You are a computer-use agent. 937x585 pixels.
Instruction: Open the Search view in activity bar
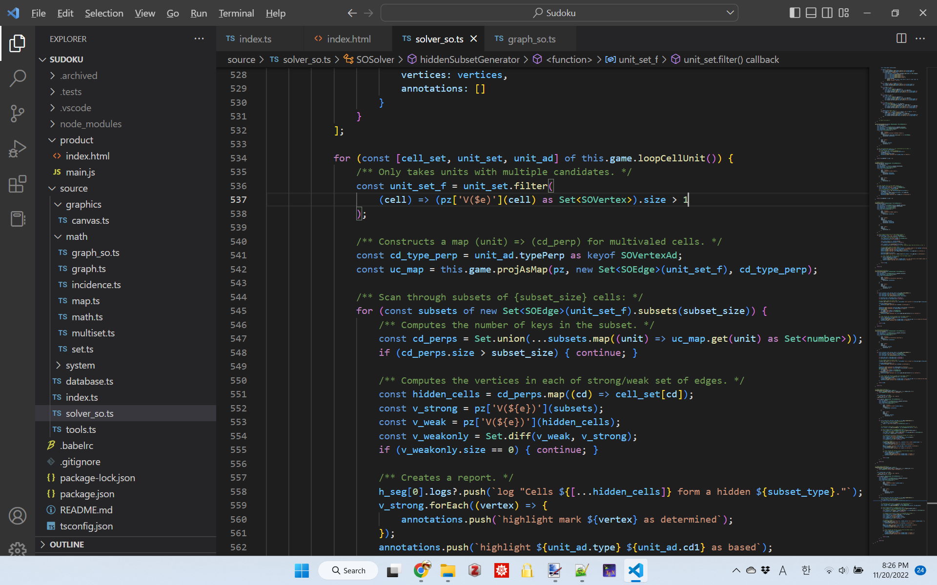point(18,78)
